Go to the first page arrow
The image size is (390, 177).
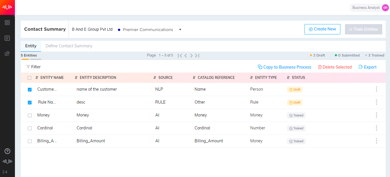click(x=180, y=56)
